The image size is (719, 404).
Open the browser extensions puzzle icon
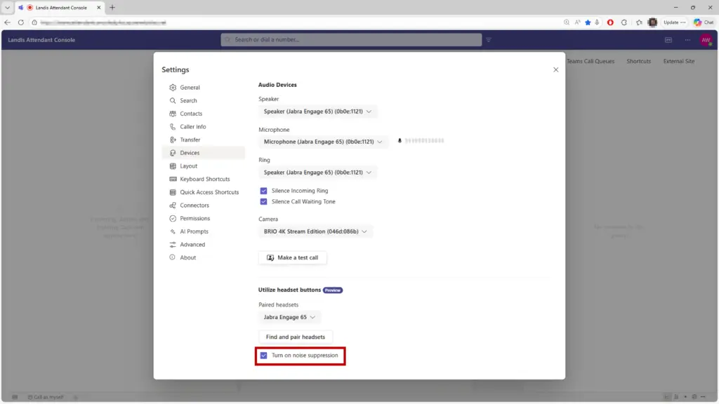(624, 22)
